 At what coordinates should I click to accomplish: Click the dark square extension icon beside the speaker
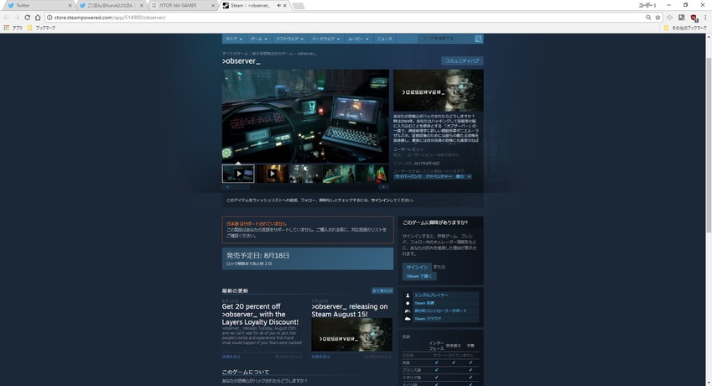681,18
